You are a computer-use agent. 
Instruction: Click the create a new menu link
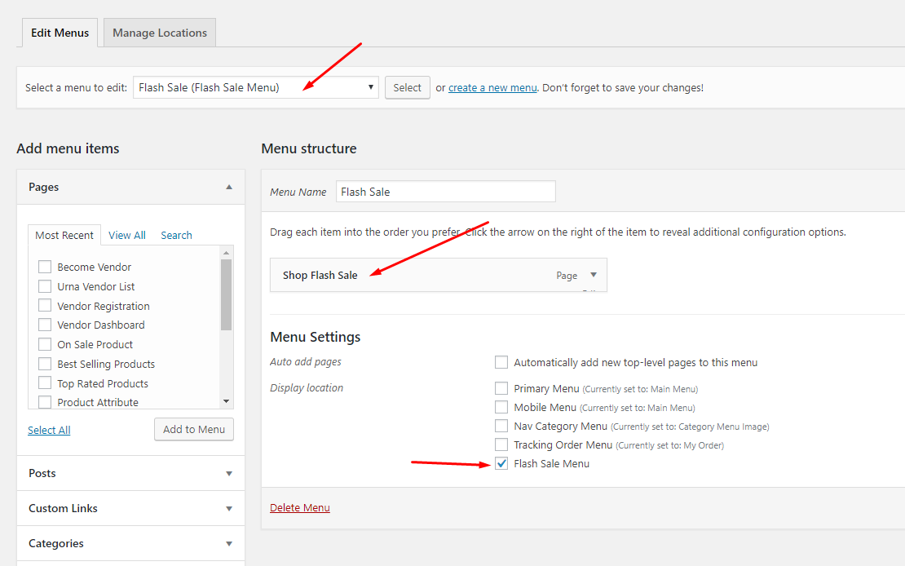pos(493,88)
